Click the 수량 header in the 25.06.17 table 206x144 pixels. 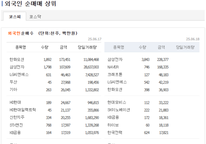(x=45, y=47)
